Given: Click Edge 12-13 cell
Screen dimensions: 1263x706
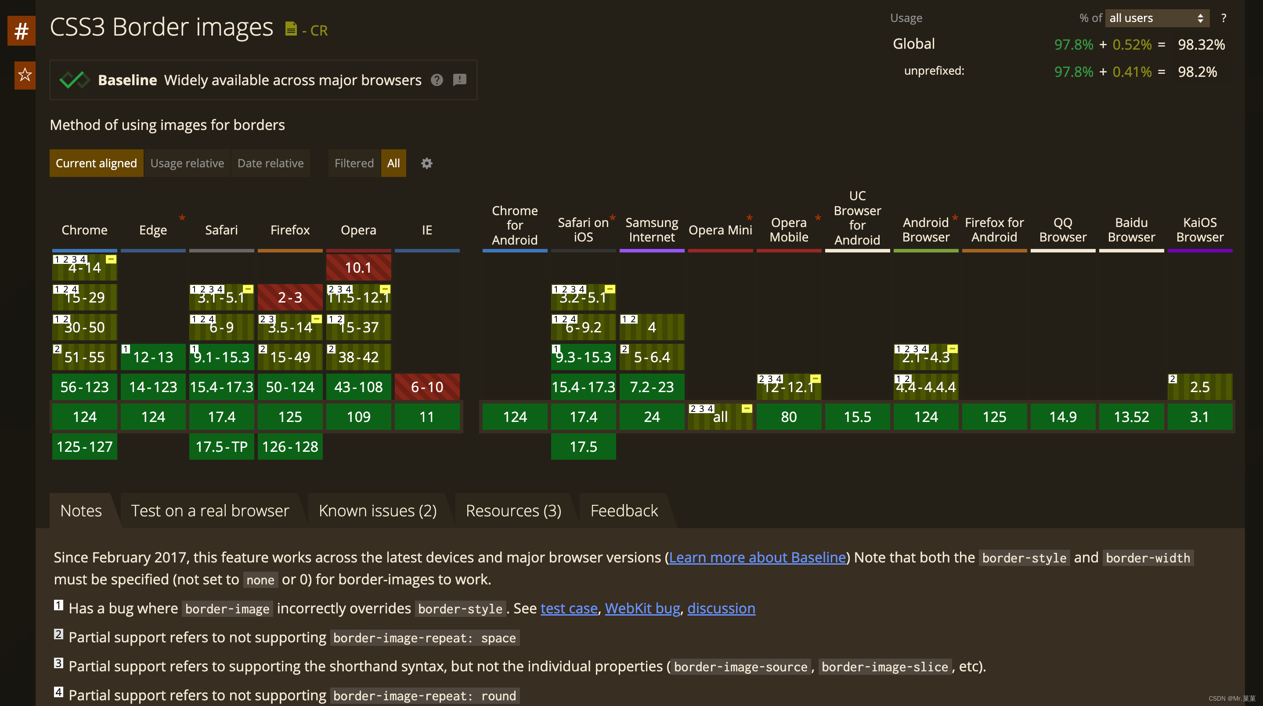Looking at the screenshot, I should [x=153, y=357].
